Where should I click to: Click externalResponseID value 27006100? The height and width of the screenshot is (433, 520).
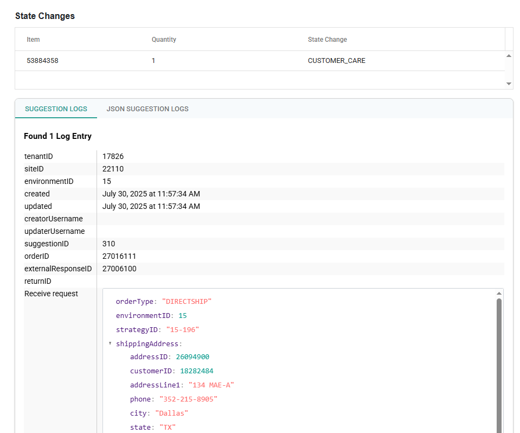coord(119,269)
